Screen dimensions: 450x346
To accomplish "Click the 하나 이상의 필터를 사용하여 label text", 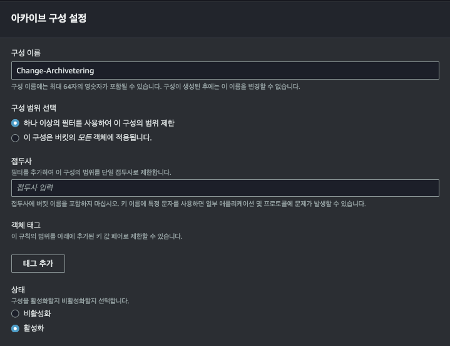I will tap(98, 123).
